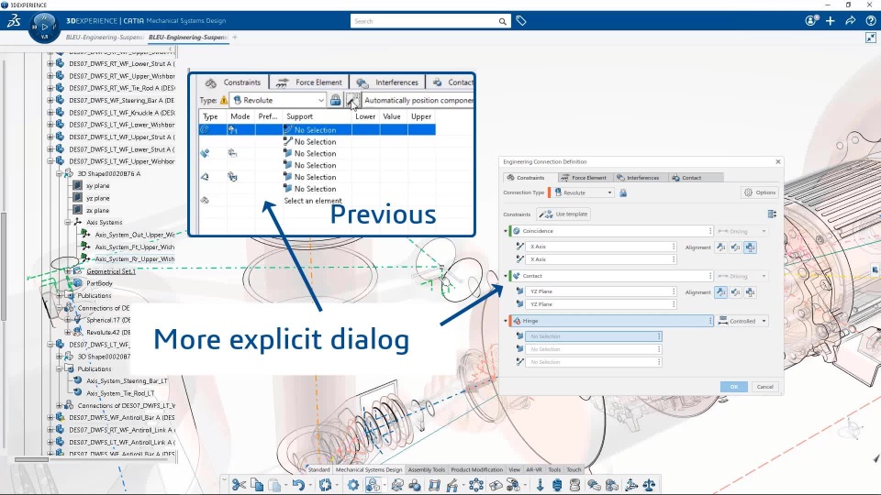881x495 pixels.
Task: Click the balance scale icon in bottom toolbar
Action: tap(649, 485)
